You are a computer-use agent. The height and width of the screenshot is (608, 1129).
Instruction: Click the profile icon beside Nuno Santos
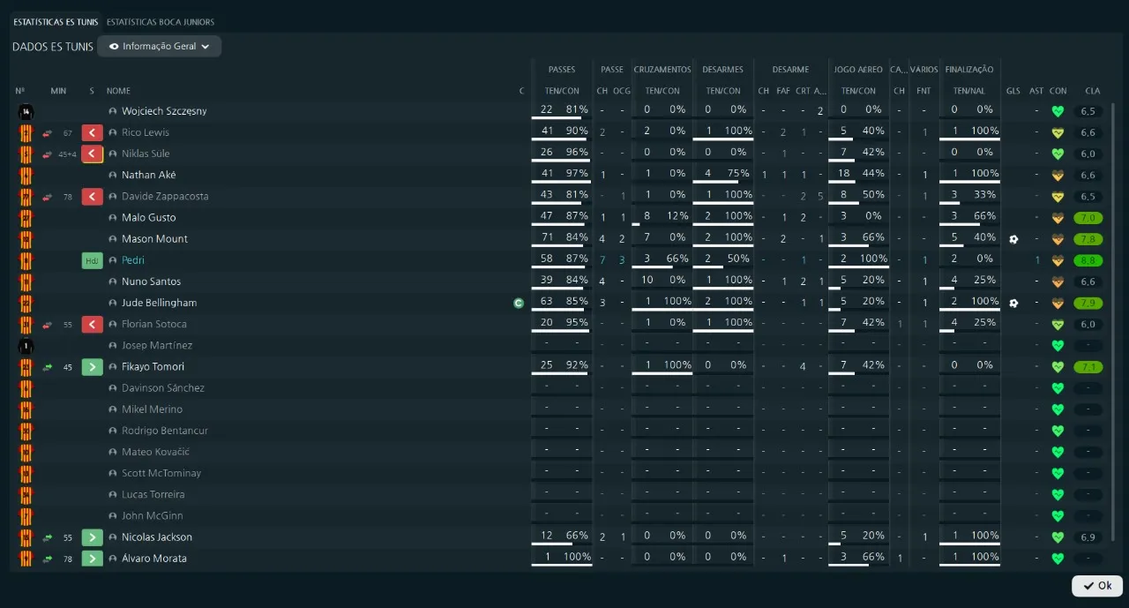(113, 281)
